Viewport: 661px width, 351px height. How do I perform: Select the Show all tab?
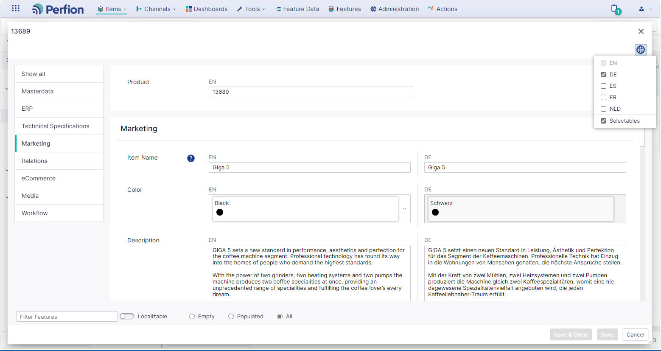tap(59, 74)
